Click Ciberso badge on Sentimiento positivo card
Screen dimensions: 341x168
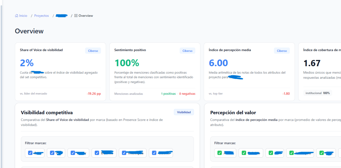187,51
